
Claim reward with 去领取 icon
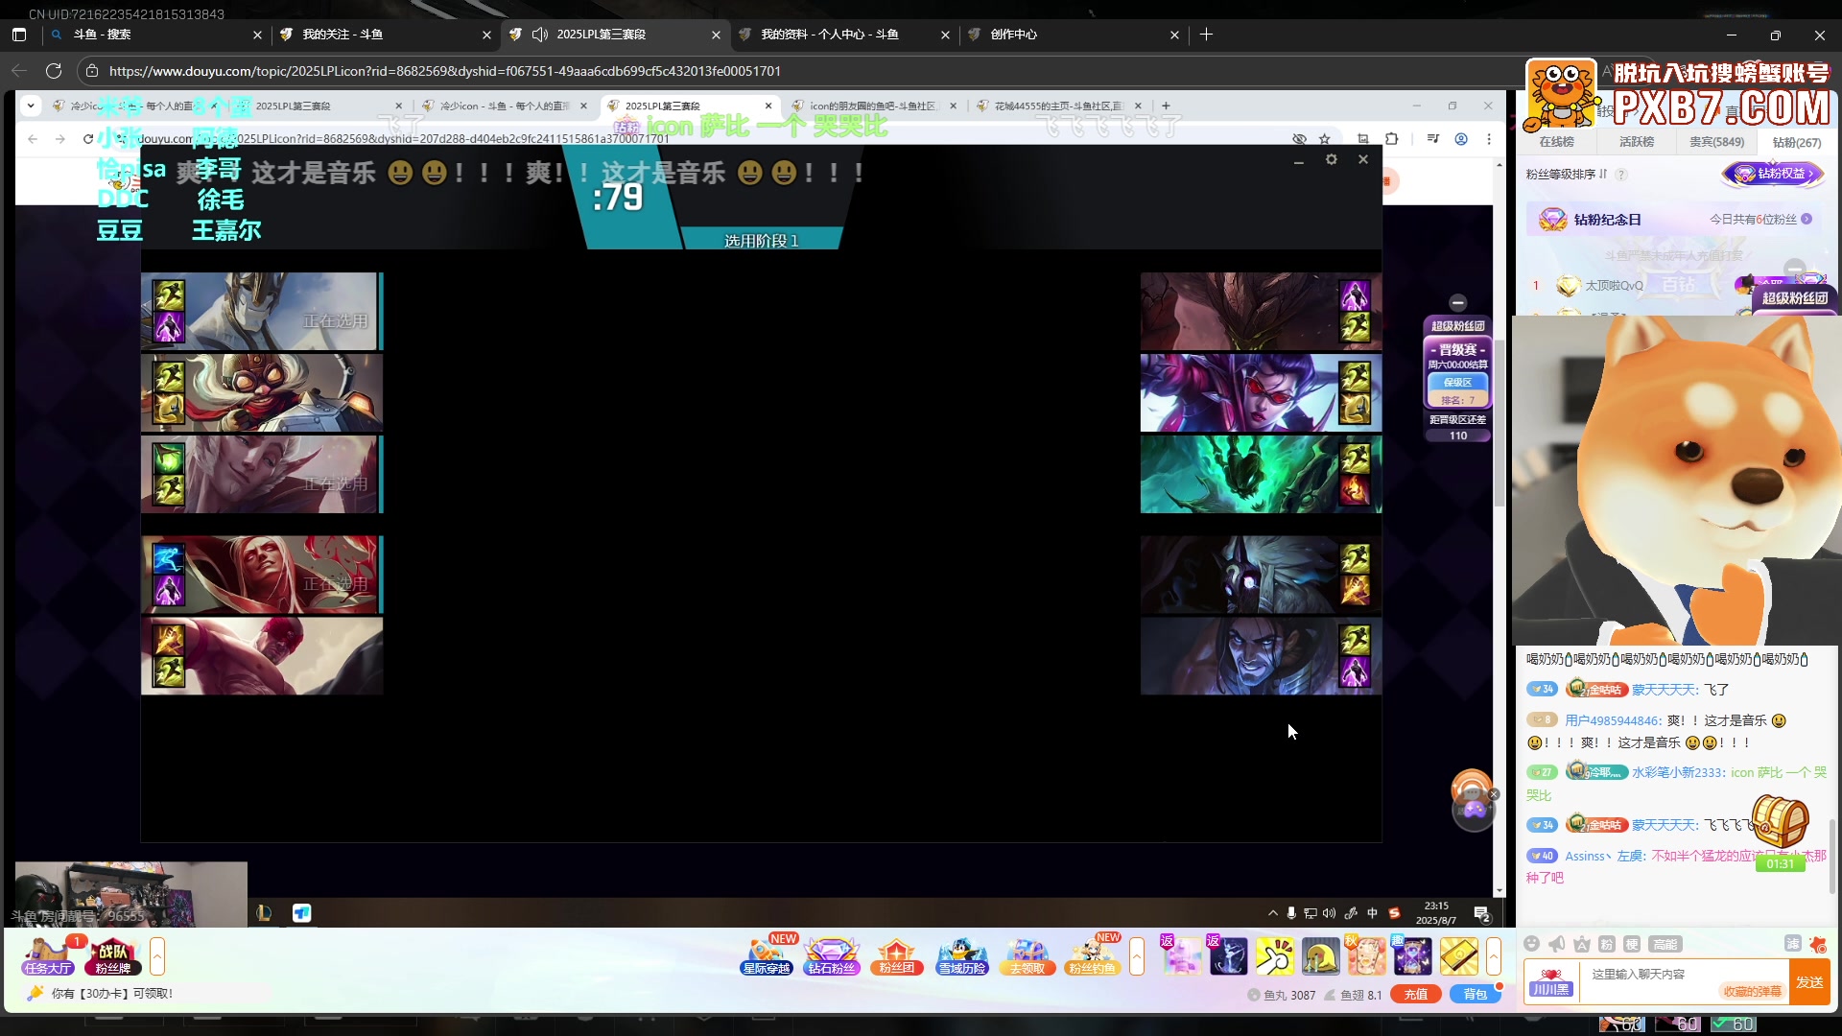click(1027, 956)
